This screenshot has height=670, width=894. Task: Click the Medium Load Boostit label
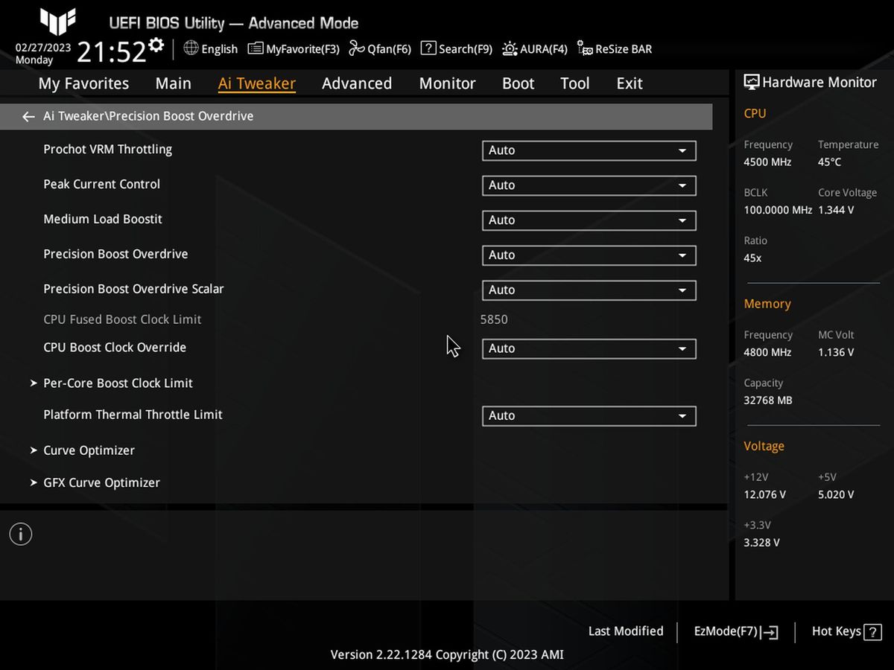[x=102, y=219]
